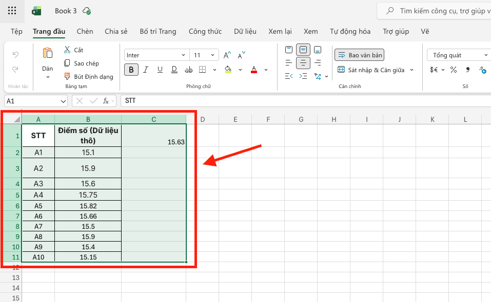491x302 pixels.
Task: Toggle Italic formatting
Action: tap(146, 70)
